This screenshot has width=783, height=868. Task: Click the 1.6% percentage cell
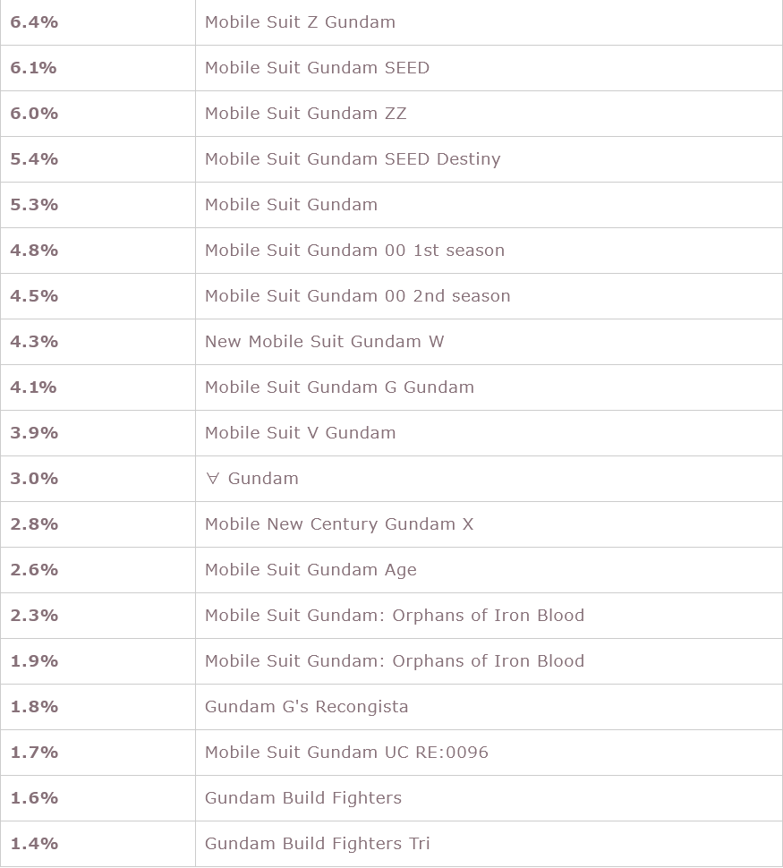[x=98, y=797]
